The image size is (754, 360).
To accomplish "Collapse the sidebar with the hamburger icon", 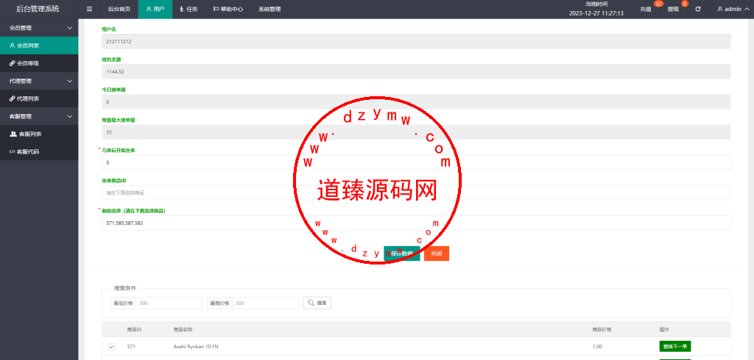I will [x=89, y=9].
